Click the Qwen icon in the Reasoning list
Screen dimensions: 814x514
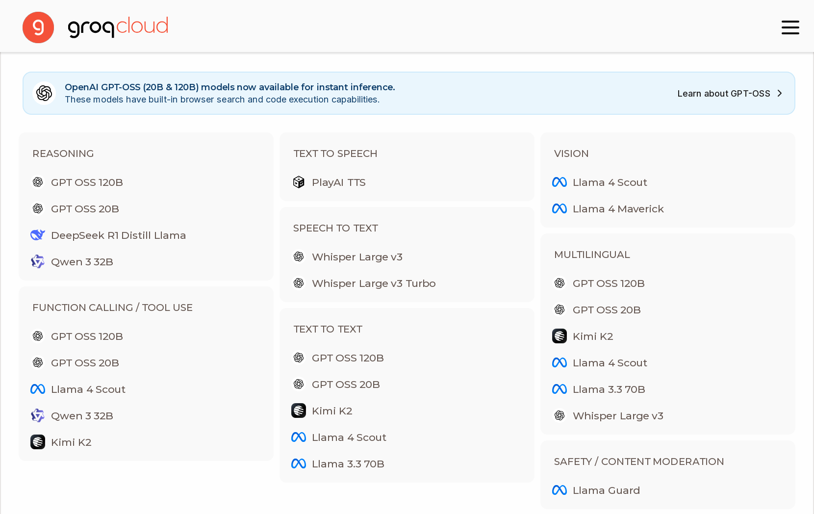coord(38,262)
